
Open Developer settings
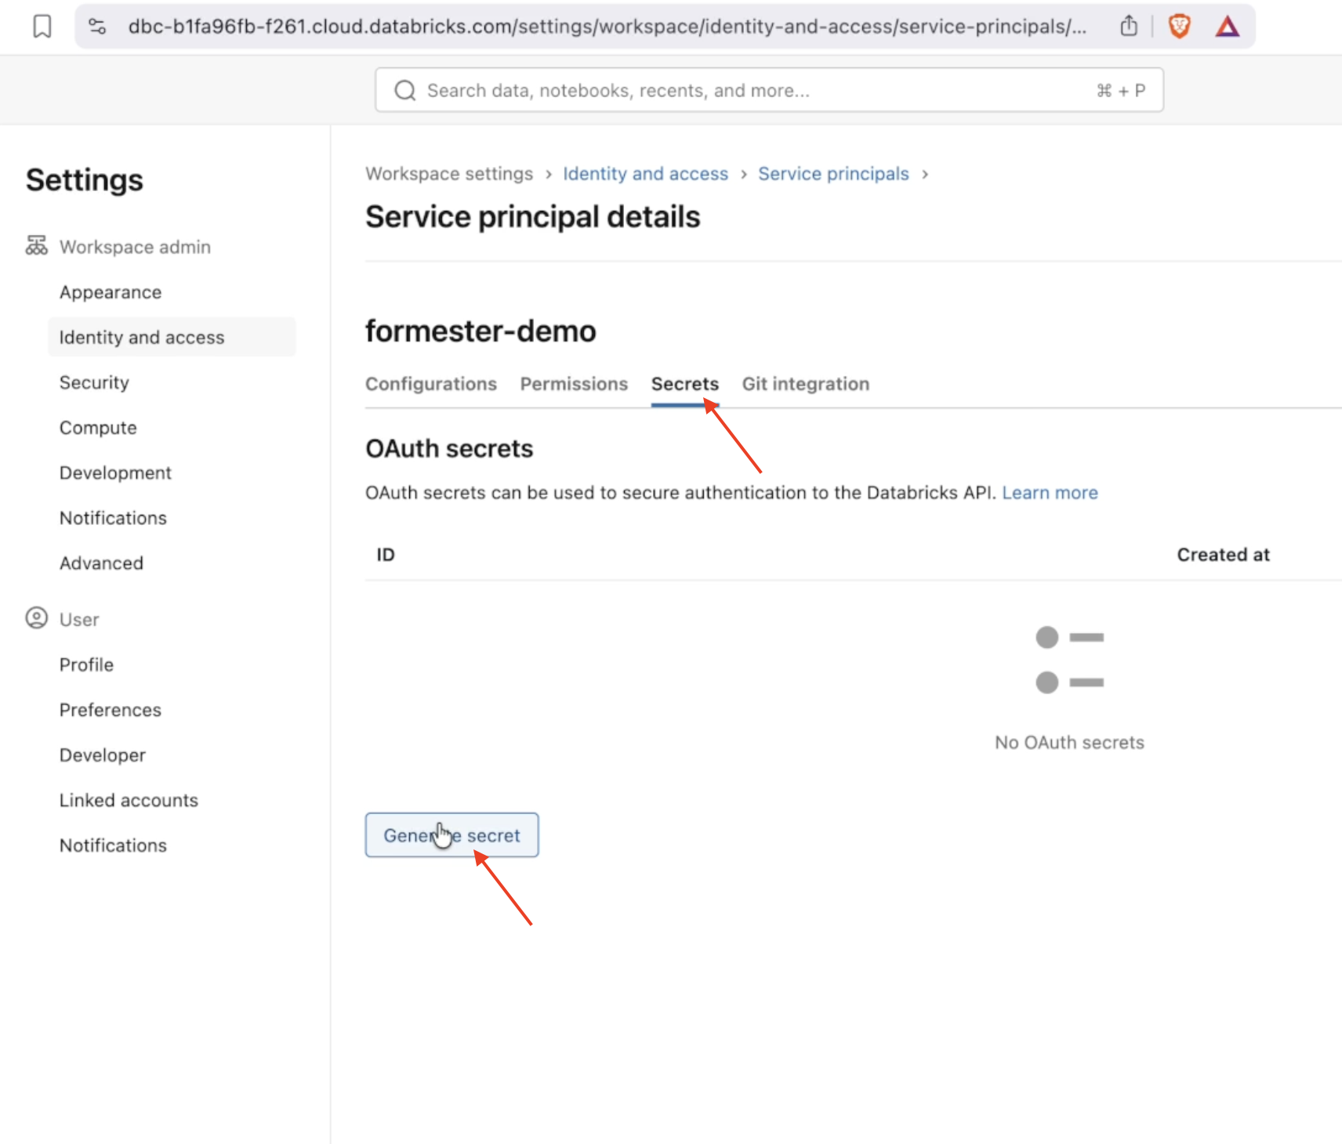click(x=103, y=755)
